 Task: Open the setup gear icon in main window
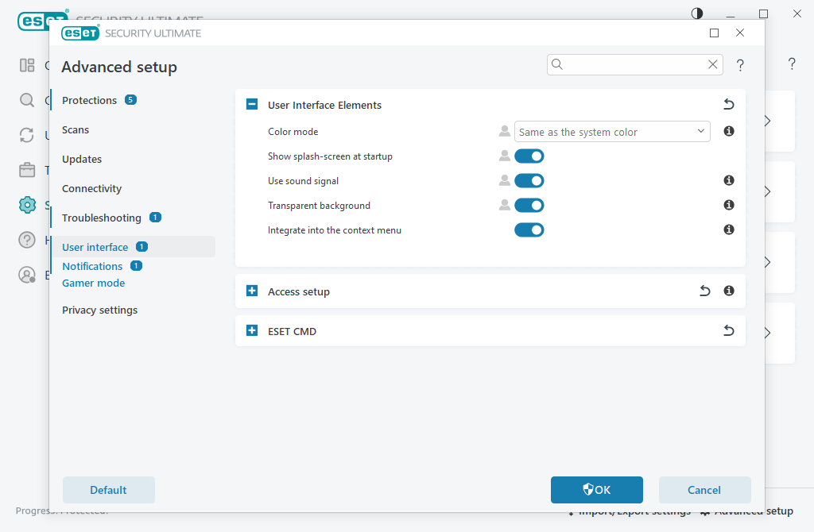point(27,205)
